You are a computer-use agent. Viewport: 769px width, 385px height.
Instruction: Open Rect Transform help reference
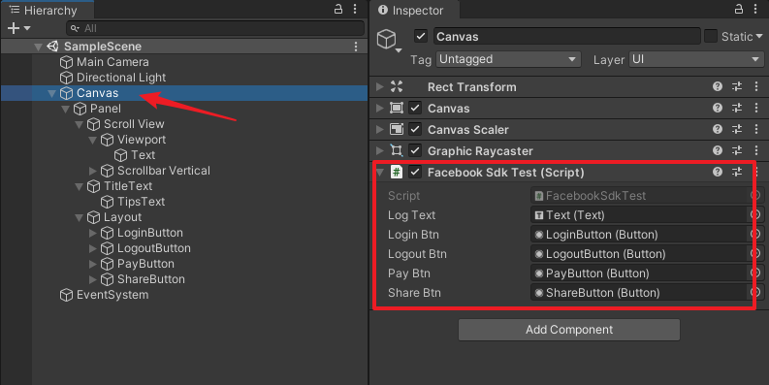pos(718,87)
